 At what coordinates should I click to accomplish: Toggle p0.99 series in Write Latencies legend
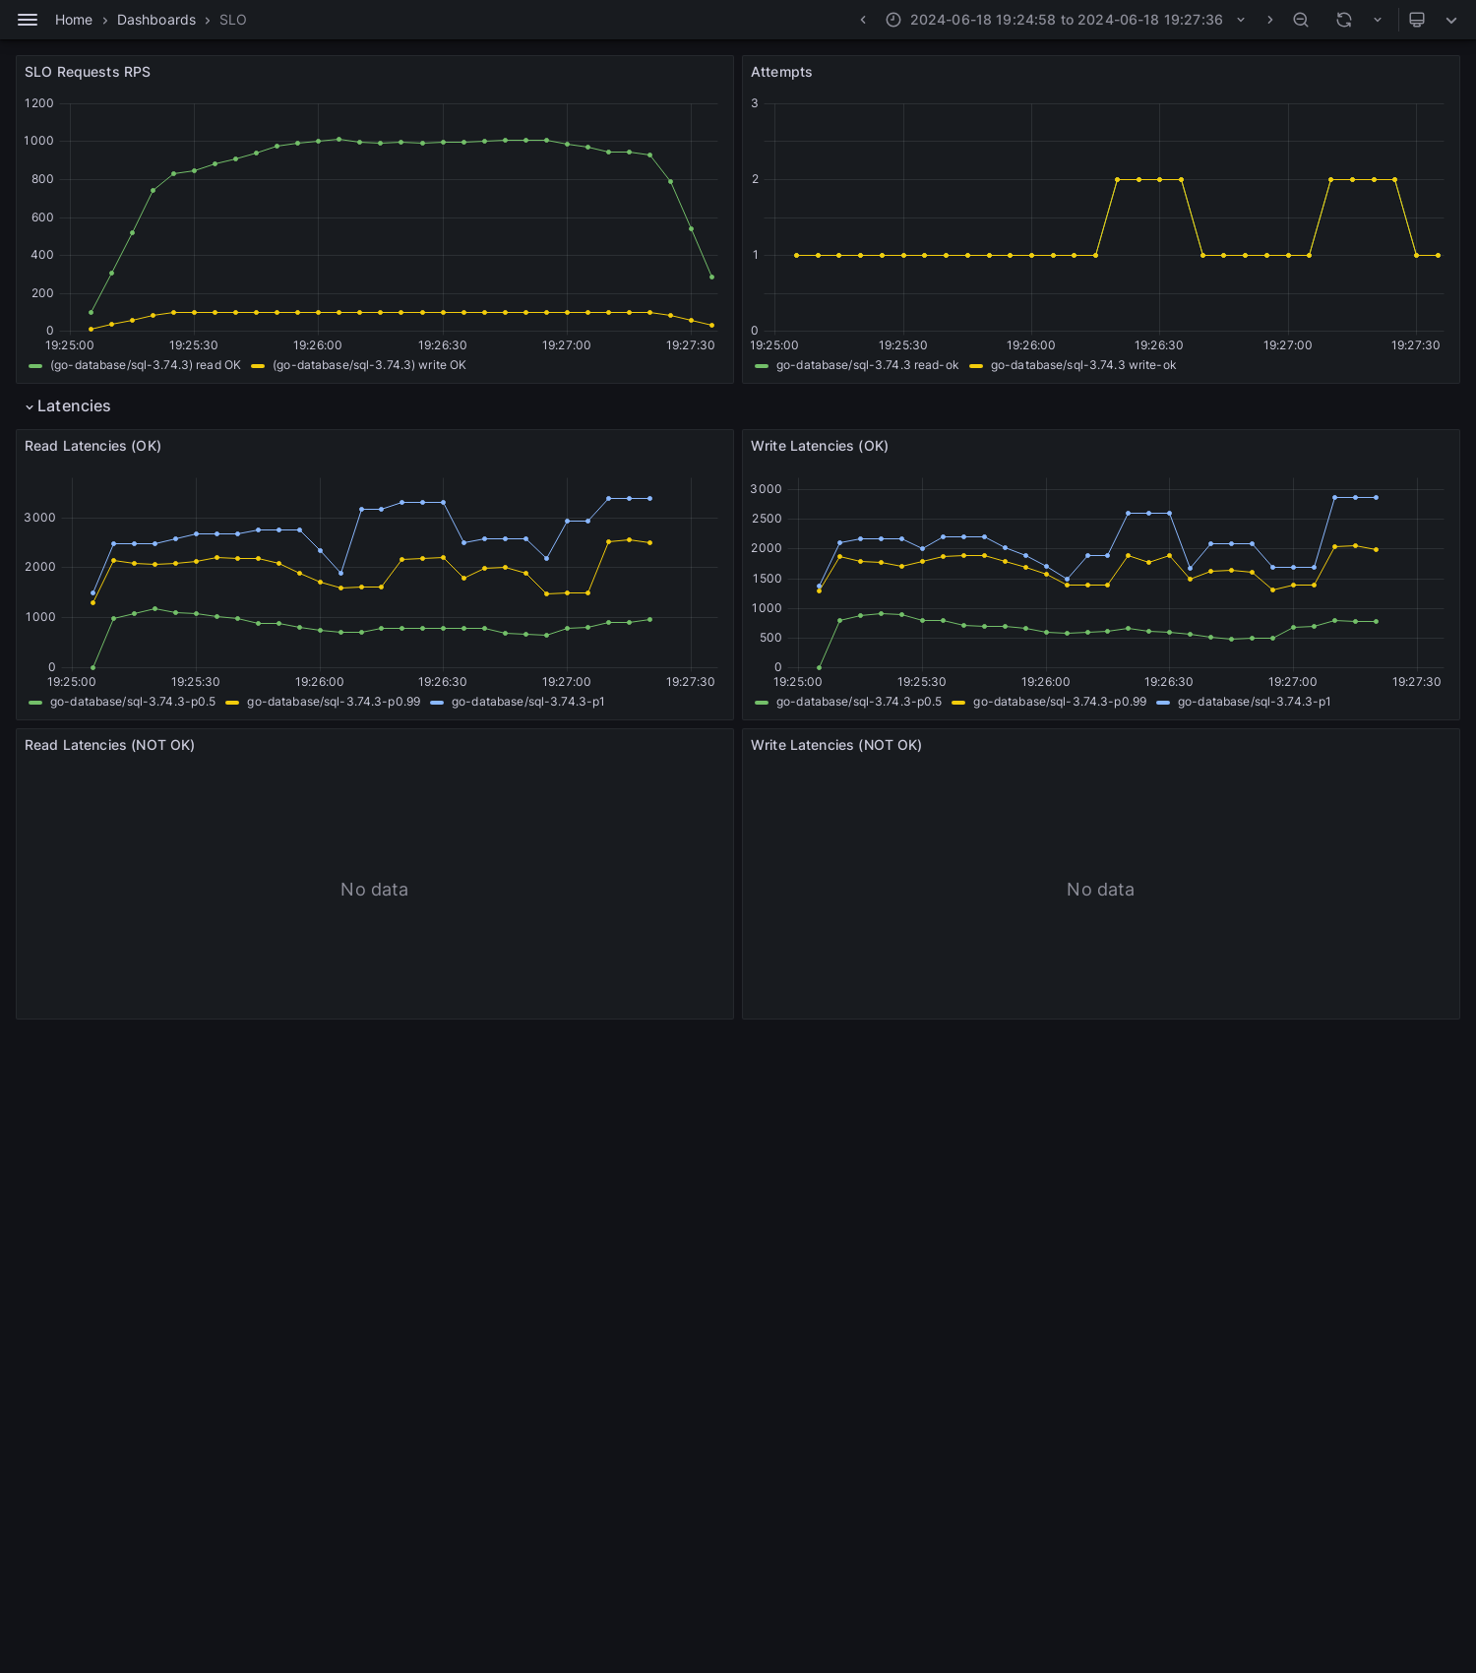(1060, 702)
